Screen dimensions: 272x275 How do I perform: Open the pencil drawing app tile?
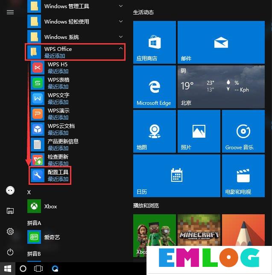coord(243,230)
